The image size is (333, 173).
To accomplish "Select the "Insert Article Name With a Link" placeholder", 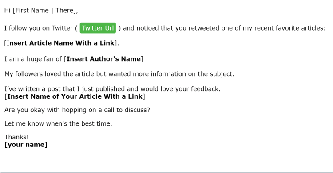I will (x=61, y=43).
